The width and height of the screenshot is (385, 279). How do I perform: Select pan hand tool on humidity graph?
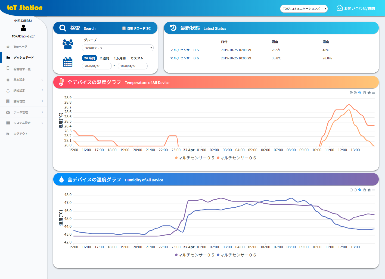[364, 190]
